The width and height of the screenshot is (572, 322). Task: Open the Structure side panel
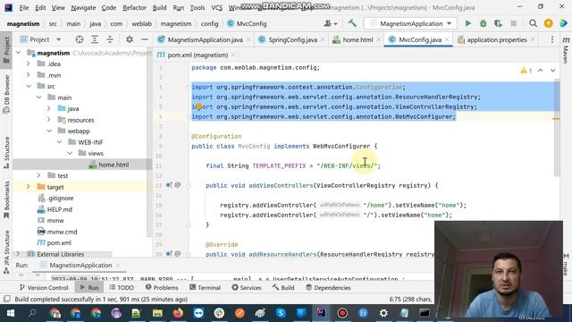(x=6, y=152)
